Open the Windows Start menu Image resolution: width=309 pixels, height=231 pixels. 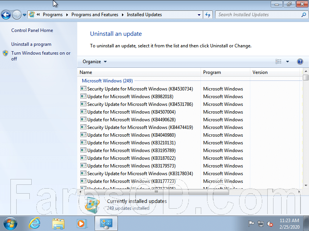[10, 224]
